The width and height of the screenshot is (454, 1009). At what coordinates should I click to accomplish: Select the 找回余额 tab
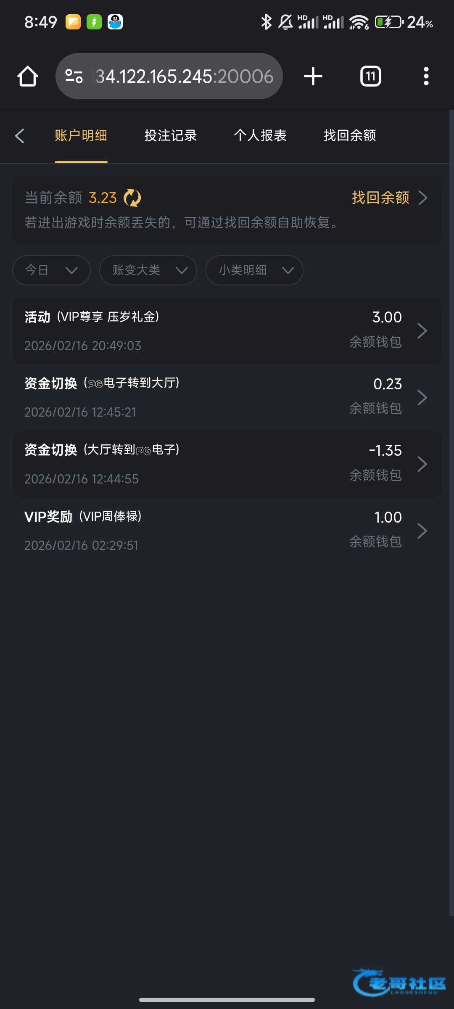(x=350, y=136)
